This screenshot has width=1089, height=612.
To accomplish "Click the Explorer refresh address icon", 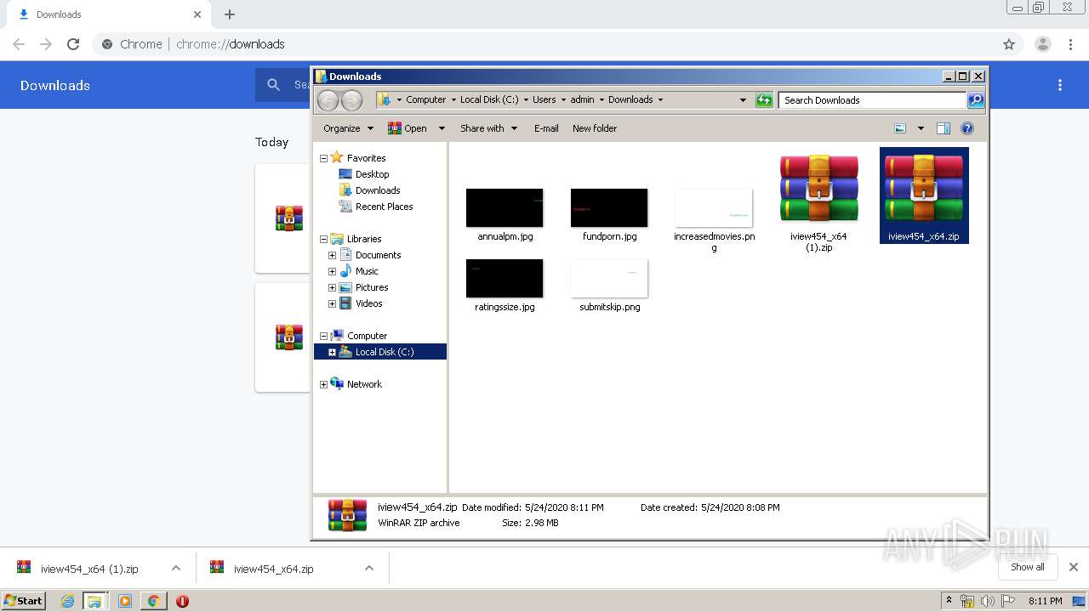I will tap(764, 100).
